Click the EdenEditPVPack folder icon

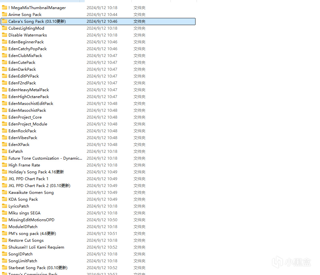(x=5, y=76)
